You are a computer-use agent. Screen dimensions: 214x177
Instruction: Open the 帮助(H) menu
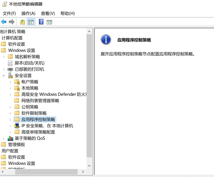click(x=68, y=13)
